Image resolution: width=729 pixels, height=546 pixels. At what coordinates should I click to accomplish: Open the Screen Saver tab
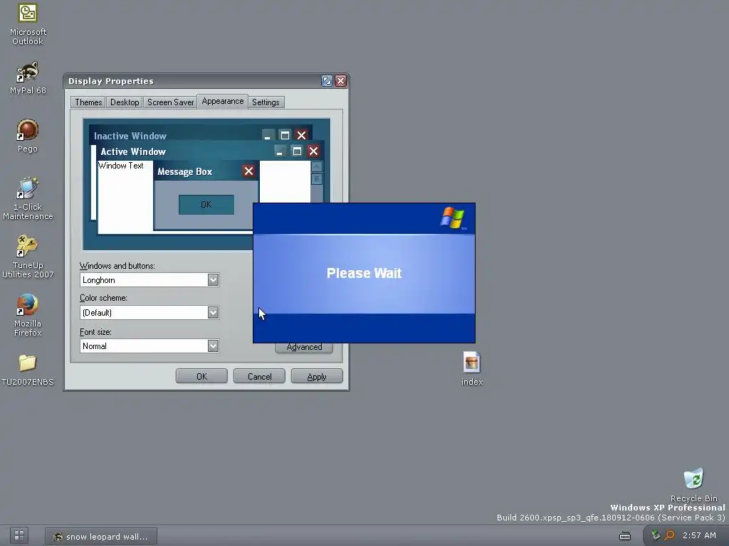click(x=170, y=102)
